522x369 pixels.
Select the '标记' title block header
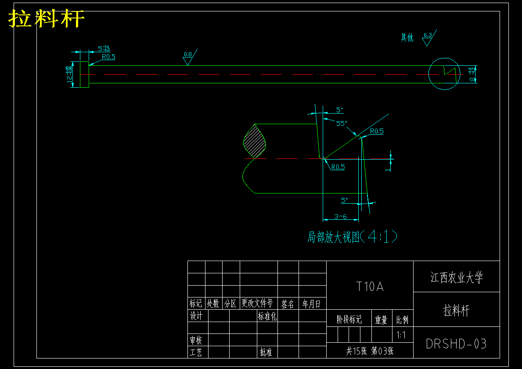coord(196,304)
